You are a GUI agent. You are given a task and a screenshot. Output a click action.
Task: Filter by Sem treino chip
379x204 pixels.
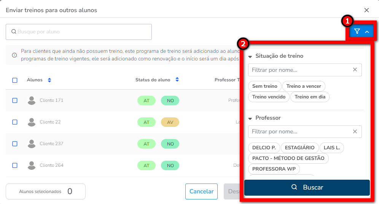(x=264, y=86)
